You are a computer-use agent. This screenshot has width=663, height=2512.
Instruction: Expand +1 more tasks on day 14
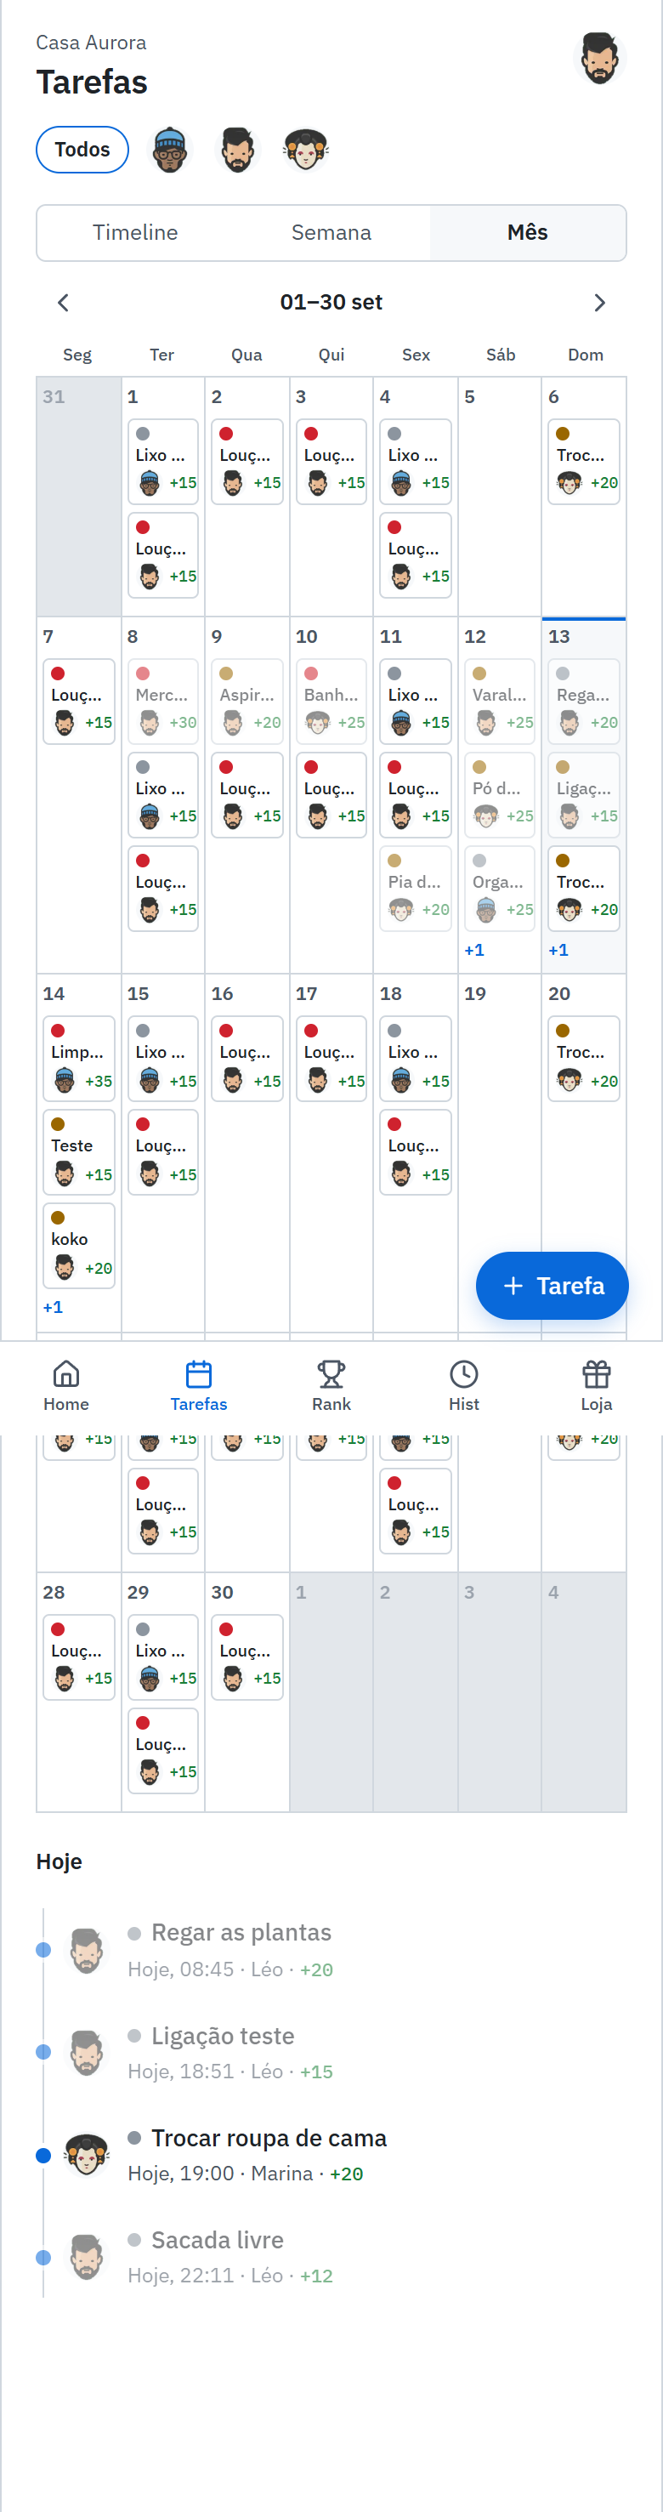click(54, 1308)
